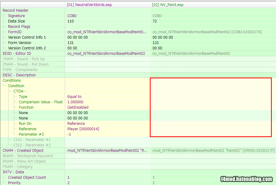This screenshot has width=276, height=185.
Task: Select Created Object value ending [OMOD:0100317F]
Action: [x=213, y=151]
